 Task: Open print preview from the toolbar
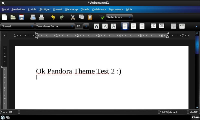33,17
